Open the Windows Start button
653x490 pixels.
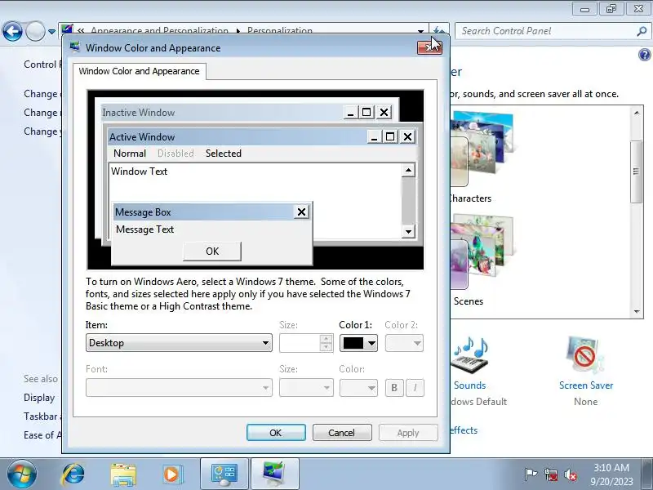coord(22,474)
